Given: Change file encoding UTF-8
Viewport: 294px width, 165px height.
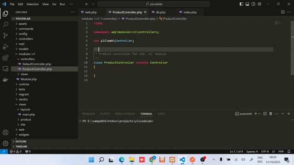Looking at the screenshot, I should 265,152.
